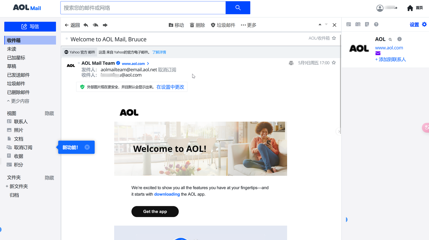Viewport: 429px width, 240px height.
Task: Open the contacts card icon in the right panel
Action: 349,24
